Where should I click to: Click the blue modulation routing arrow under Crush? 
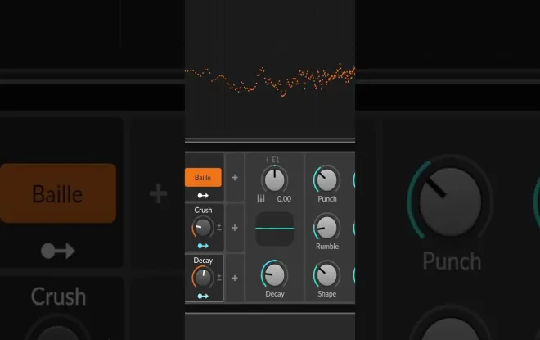(203, 246)
